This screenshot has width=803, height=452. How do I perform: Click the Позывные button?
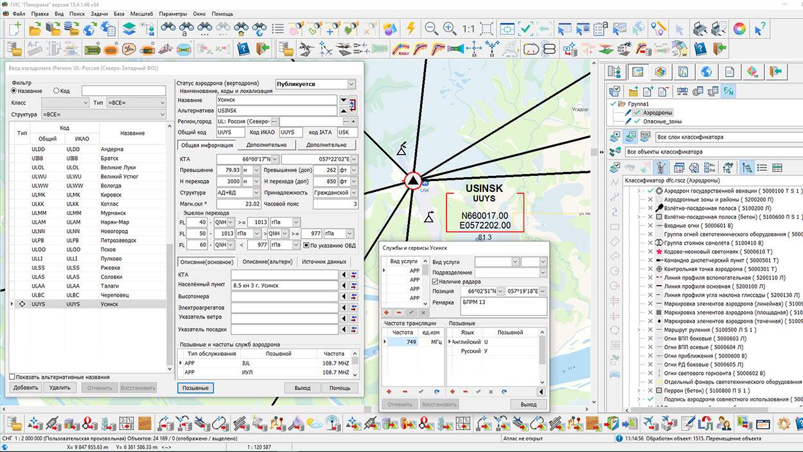195,388
